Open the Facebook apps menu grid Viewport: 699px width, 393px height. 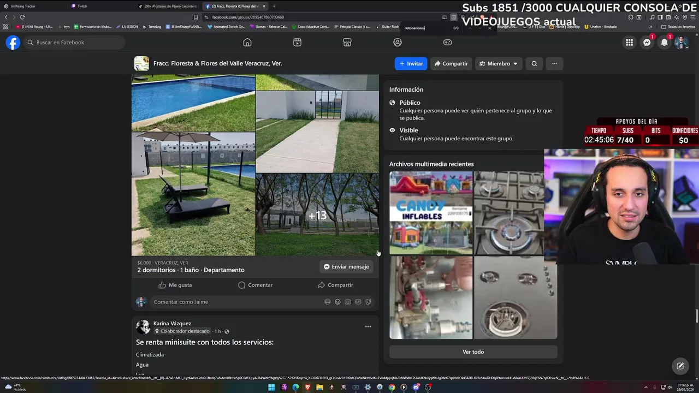pos(630,43)
